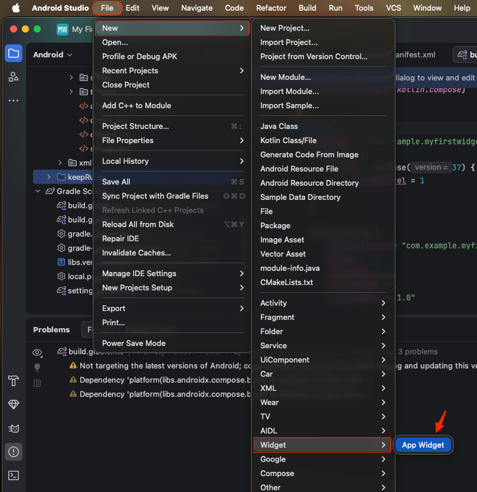The height and width of the screenshot is (492, 477).
Task: Choose Kotlin Class/File entry
Action: [x=322, y=140]
